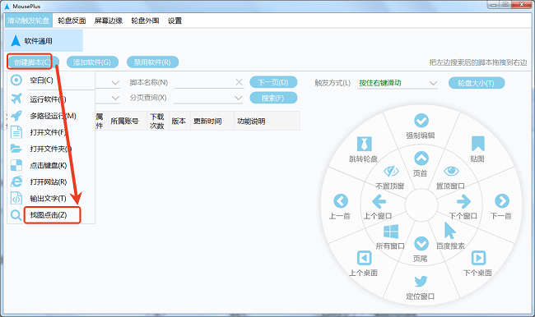Screen dimensions: 535x317
Task: Click the 空白(C) target icon in menu
Action: (16, 80)
